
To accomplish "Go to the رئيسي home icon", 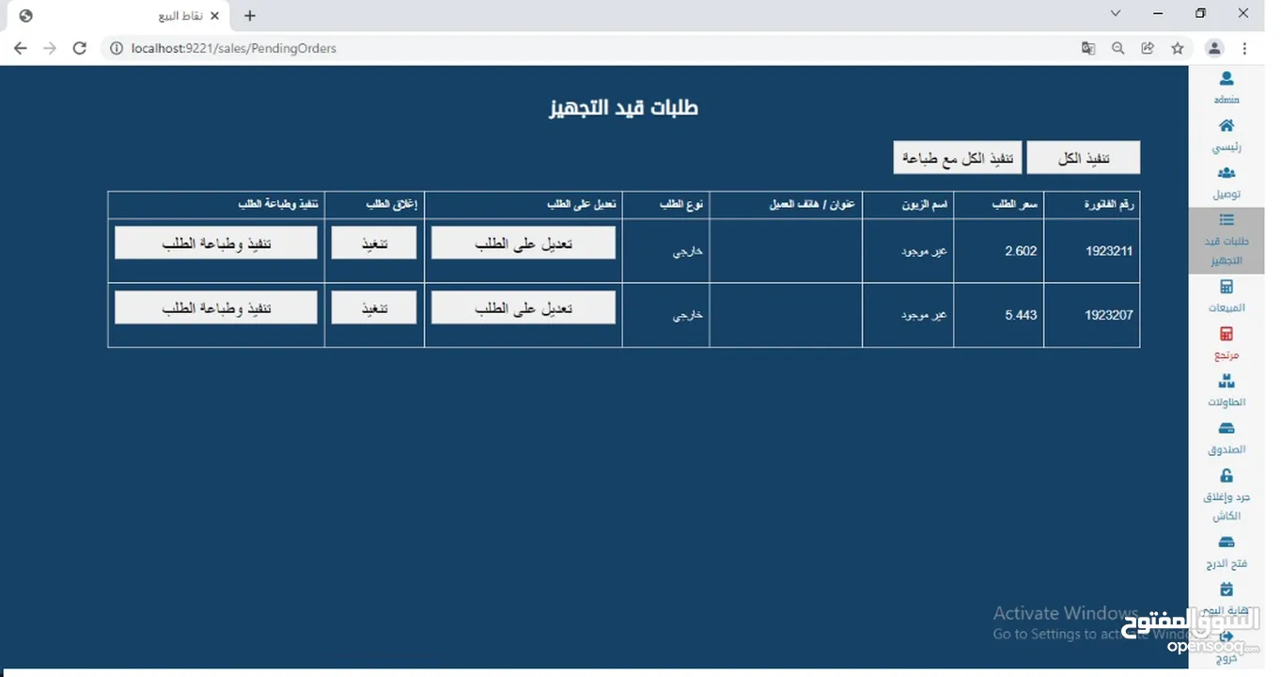I will [x=1226, y=126].
